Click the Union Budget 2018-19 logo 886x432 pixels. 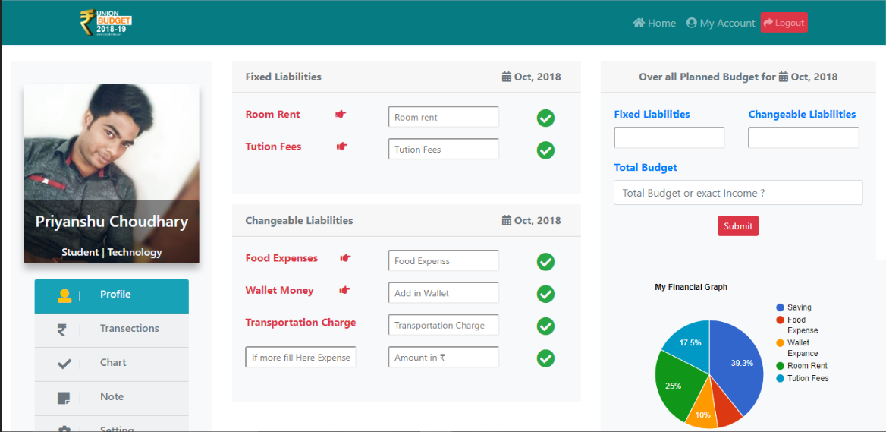click(105, 22)
